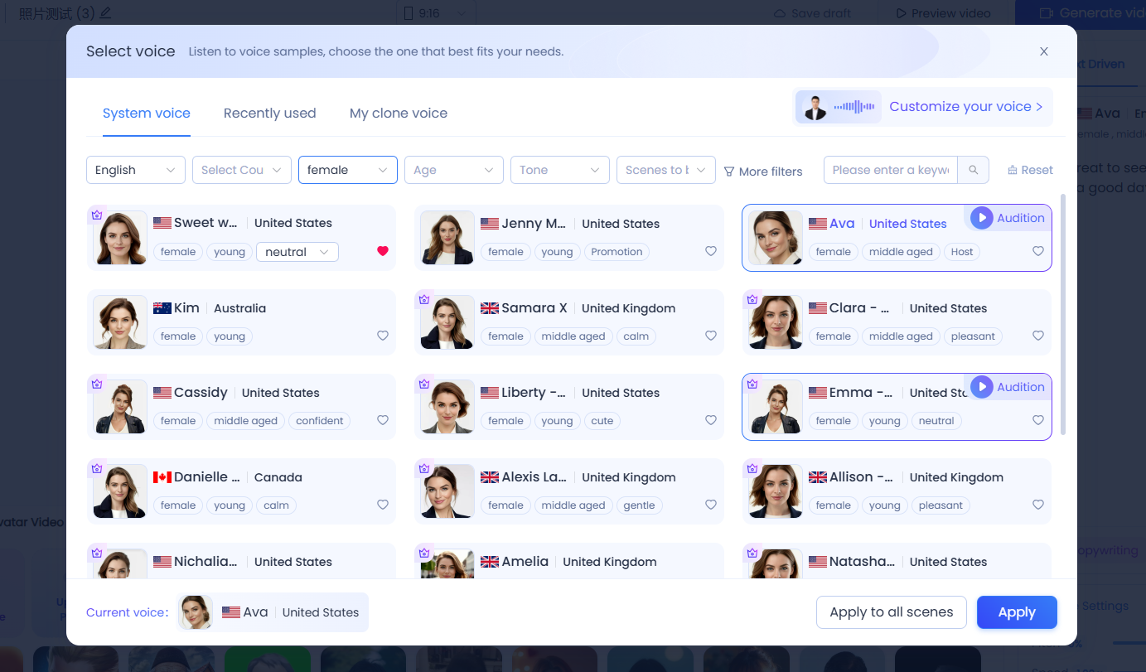Open the More filters funnel icon
This screenshot has height=672, width=1146.
pos(729,172)
